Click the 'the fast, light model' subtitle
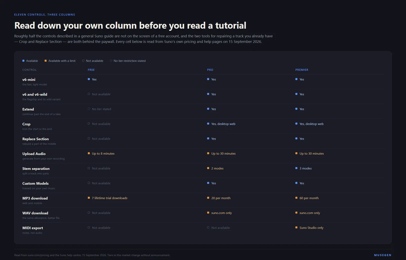Screen dimensions: 406x260 coord(35,85)
